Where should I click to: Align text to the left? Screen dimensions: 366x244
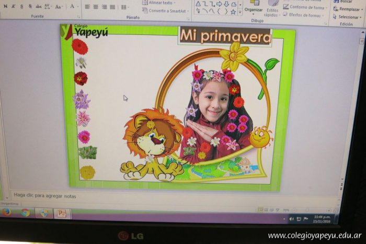pos(87,7)
